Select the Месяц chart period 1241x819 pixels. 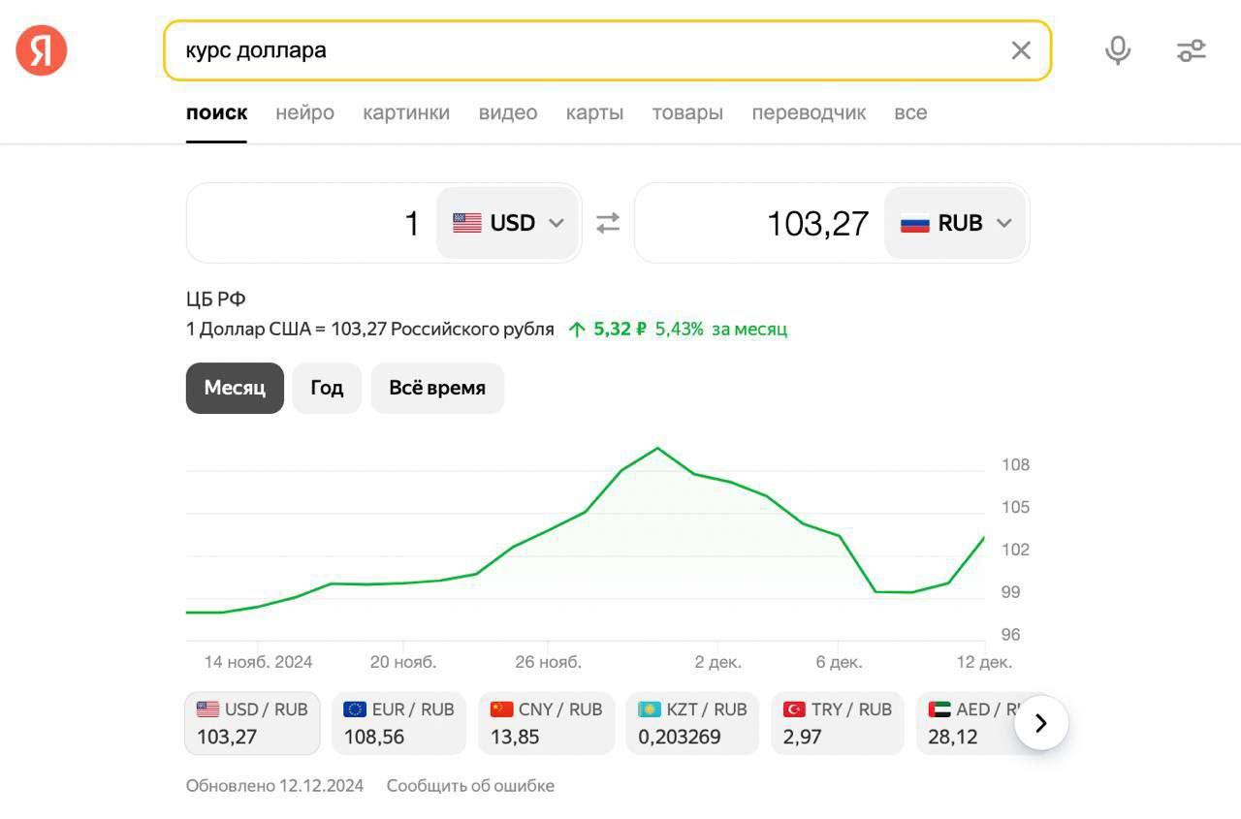[x=235, y=388]
